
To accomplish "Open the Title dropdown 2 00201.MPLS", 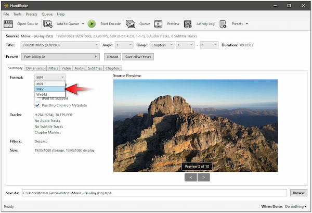I will pos(60,45).
